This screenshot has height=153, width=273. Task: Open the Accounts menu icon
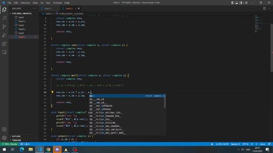click(x=4, y=129)
